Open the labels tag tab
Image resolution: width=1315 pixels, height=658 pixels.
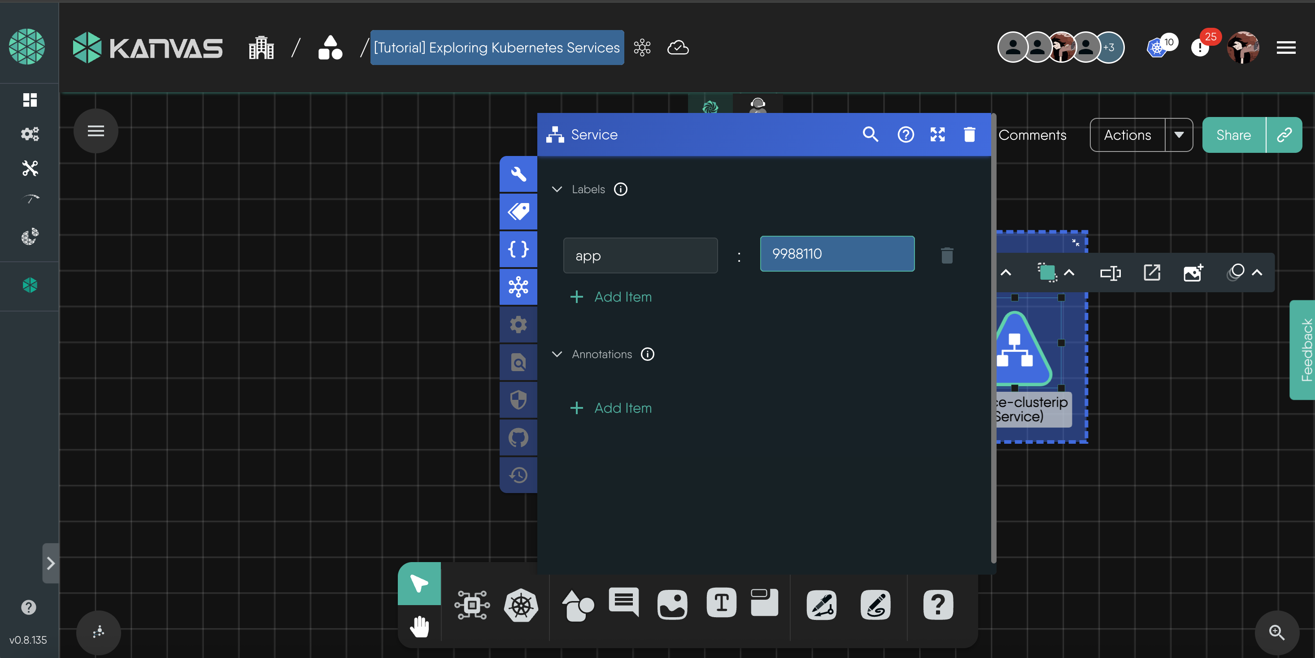point(518,212)
